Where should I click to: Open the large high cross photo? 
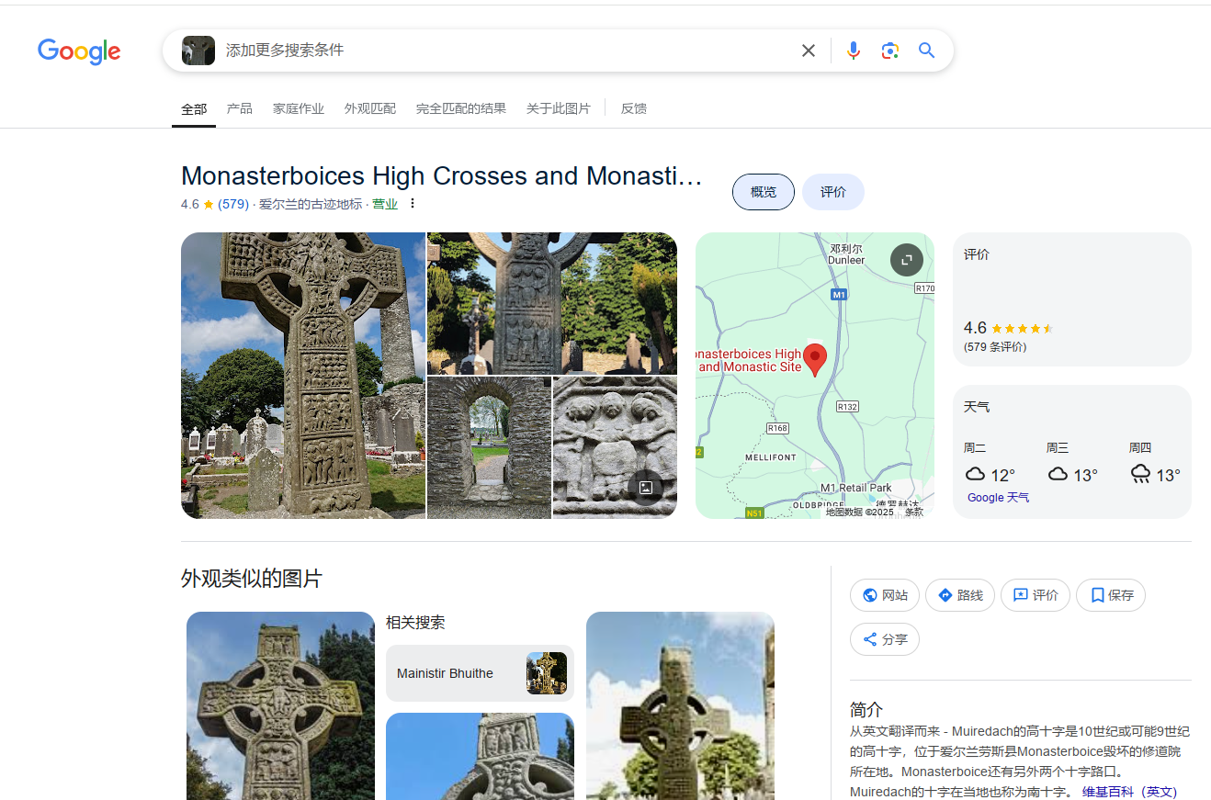click(303, 376)
